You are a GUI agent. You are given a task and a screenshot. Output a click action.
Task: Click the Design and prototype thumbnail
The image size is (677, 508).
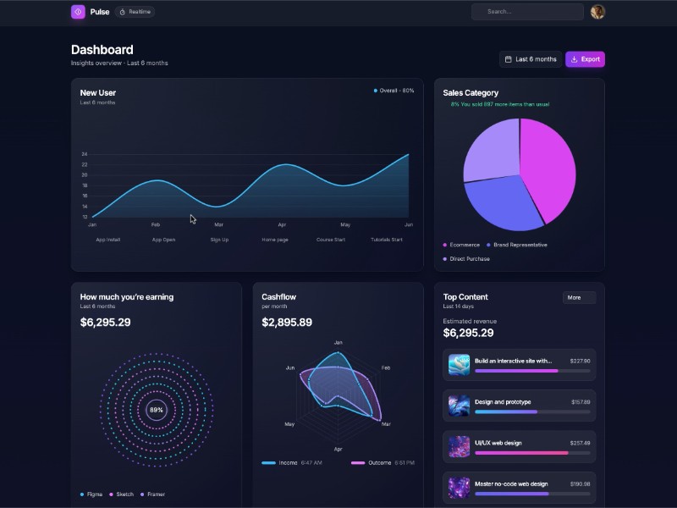point(458,404)
